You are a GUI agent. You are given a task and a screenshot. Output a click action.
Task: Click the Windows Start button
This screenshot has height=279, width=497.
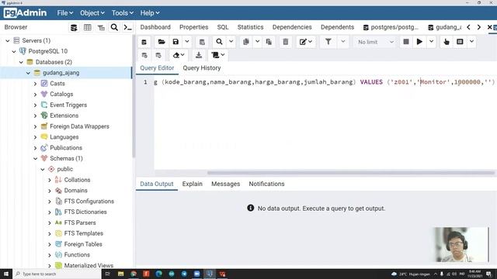coord(6,274)
